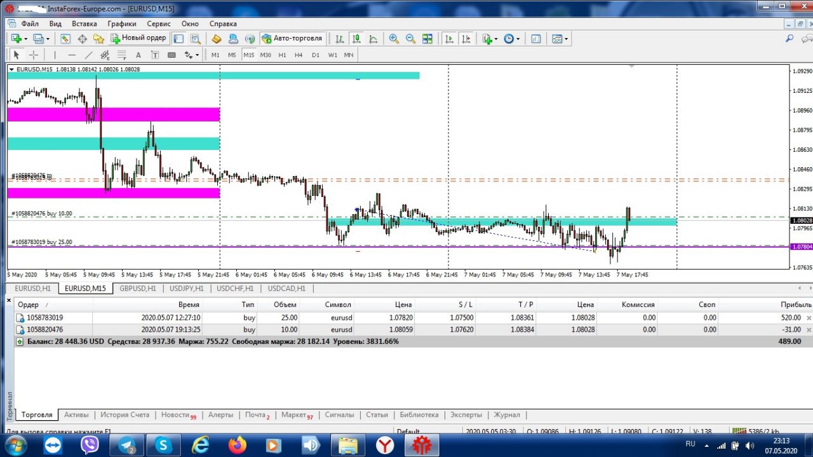Screen dimensions: 813x457
Task: Open the Navigator favorites star icon
Action: click(98, 39)
